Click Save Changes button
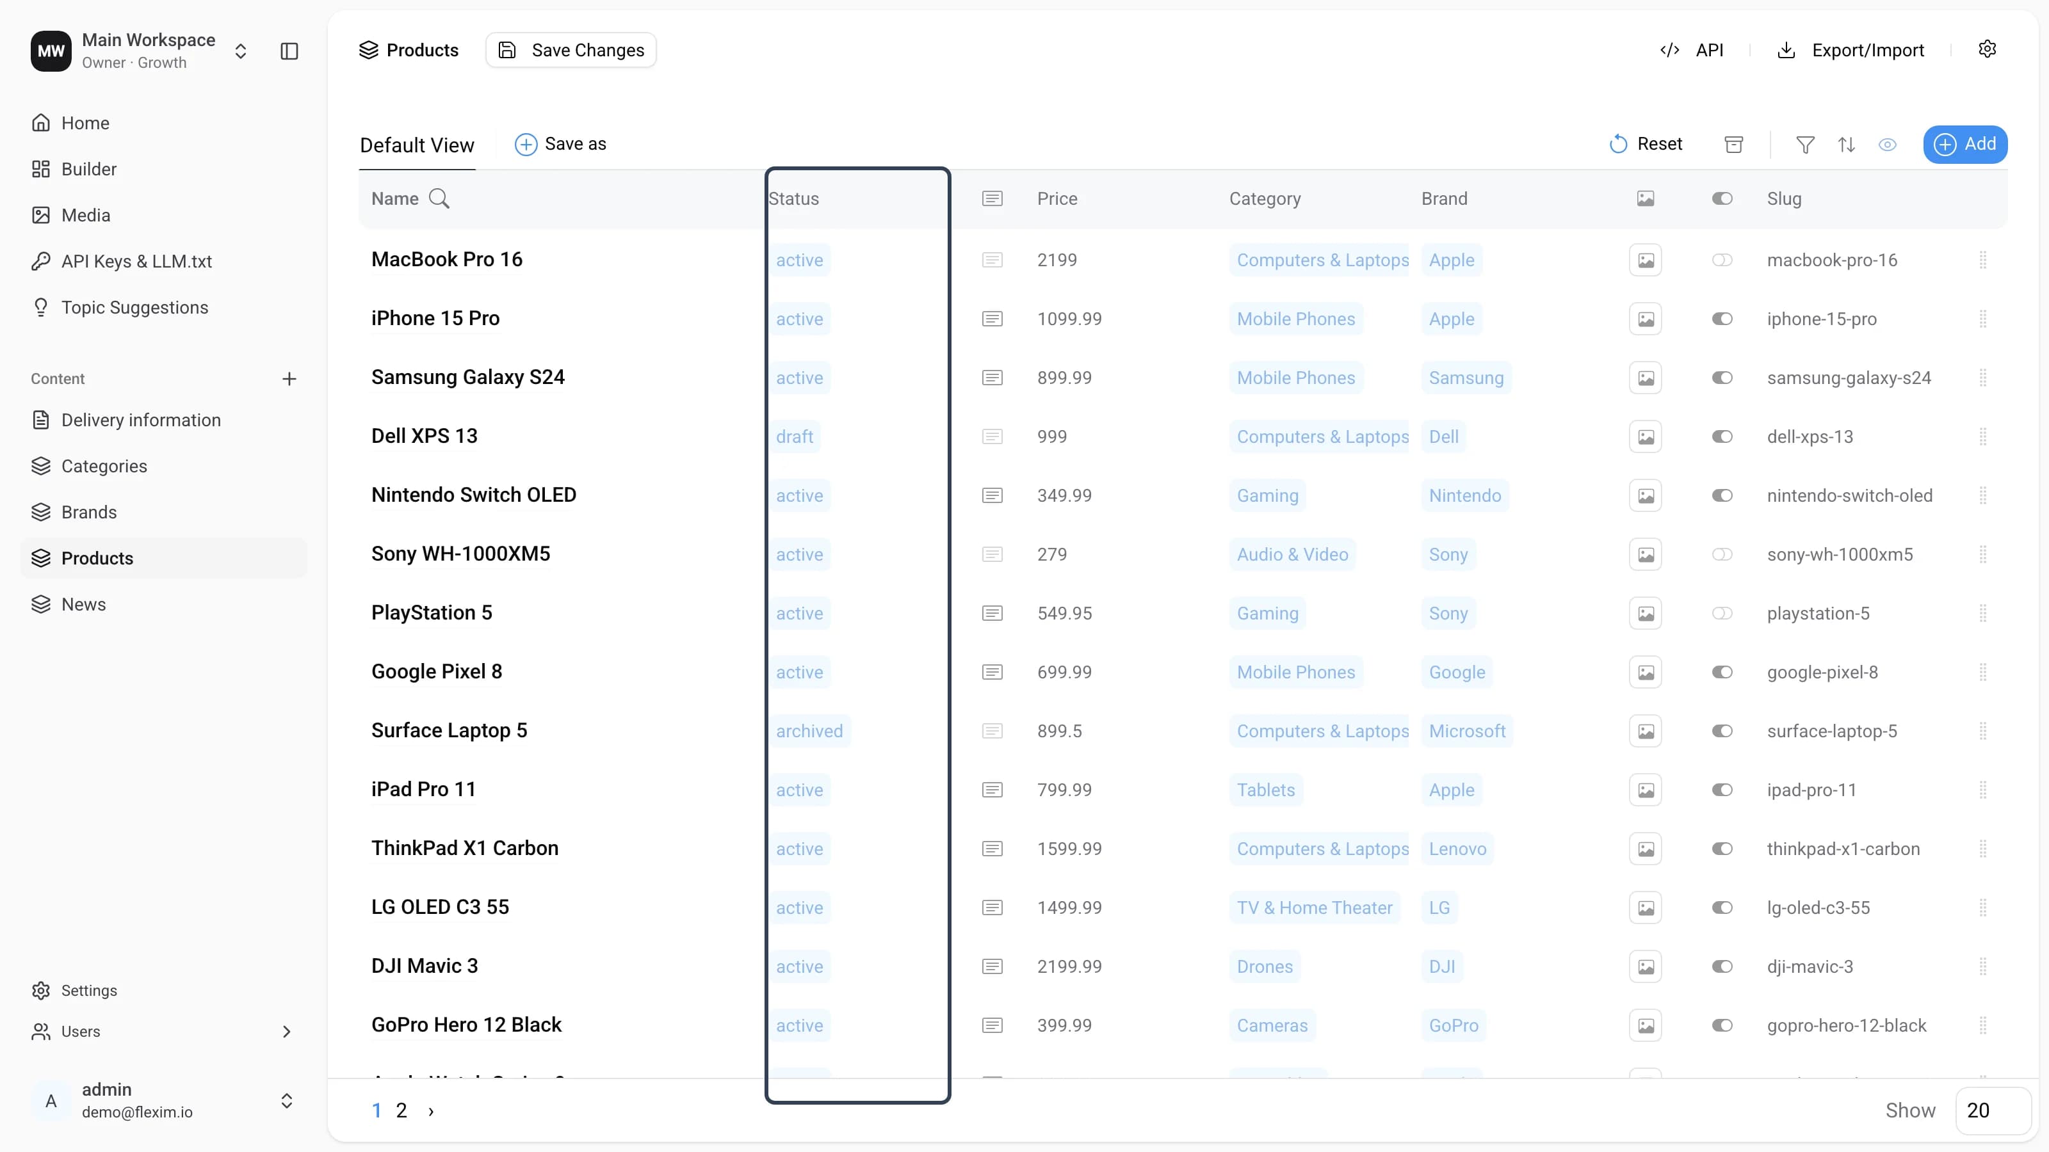 [x=571, y=50]
